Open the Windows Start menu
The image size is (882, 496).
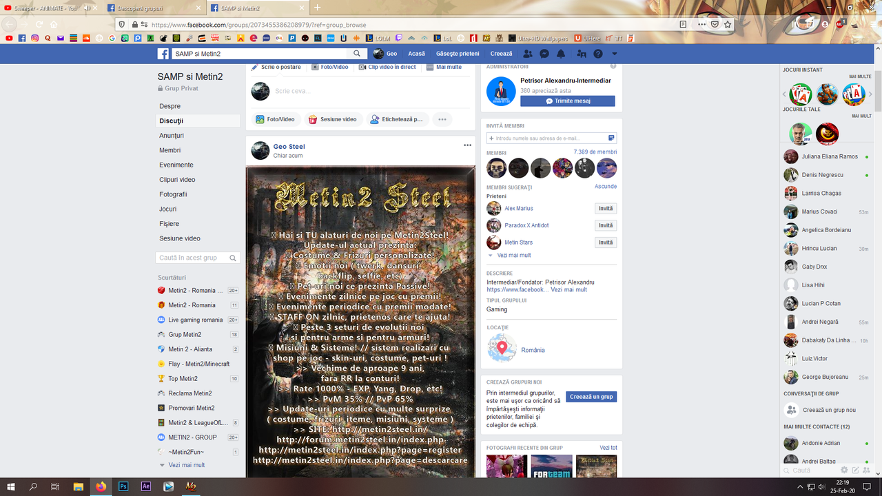(11, 486)
